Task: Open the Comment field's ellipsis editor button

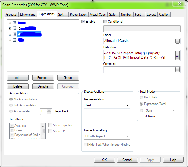Action: 178,70
